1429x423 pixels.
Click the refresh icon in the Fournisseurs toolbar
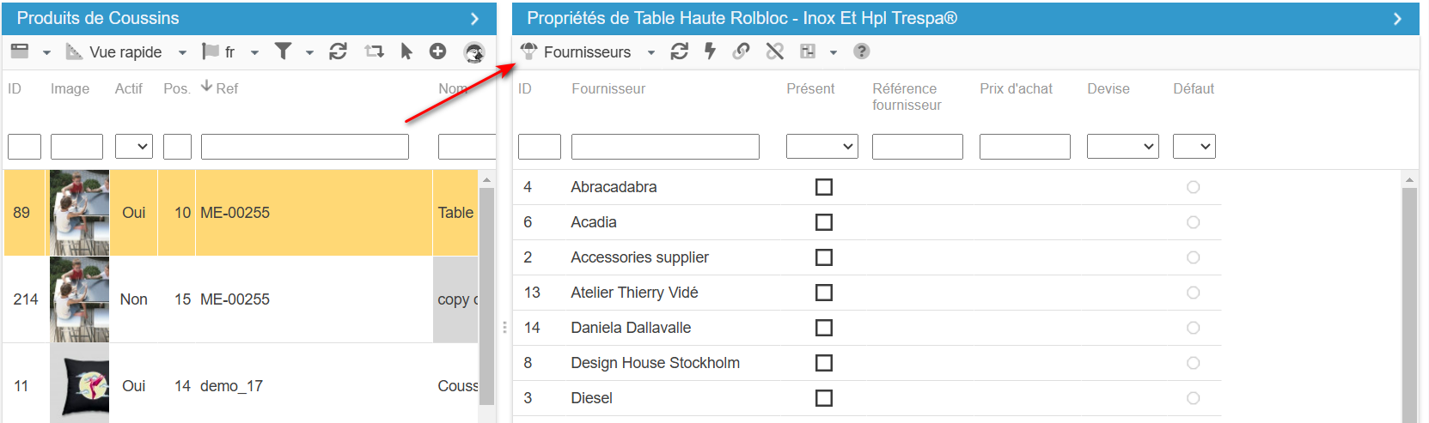[x=679, y=51]
